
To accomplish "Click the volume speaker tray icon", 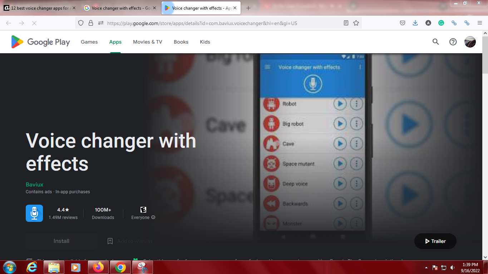I will point(453,268).
